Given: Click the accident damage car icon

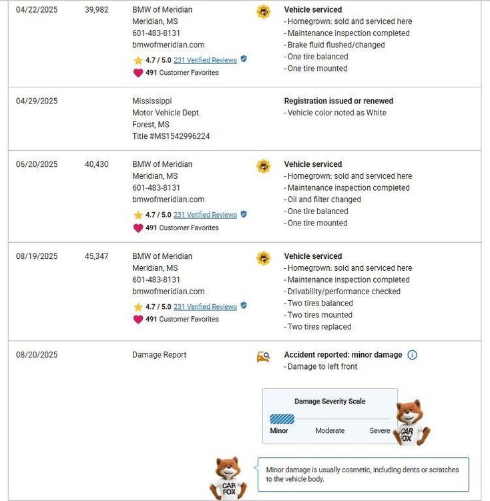Looking at the screenshot, I should coord(264,357).
